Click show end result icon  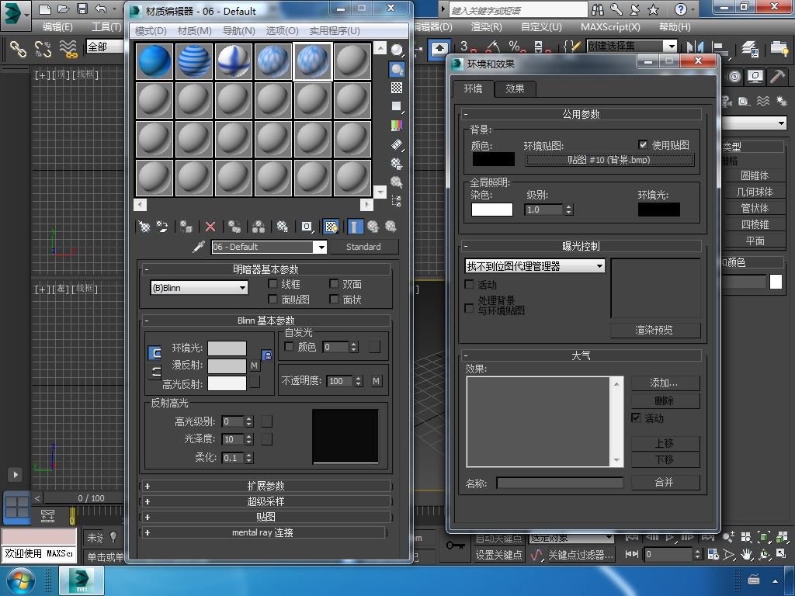pos(355,227)
